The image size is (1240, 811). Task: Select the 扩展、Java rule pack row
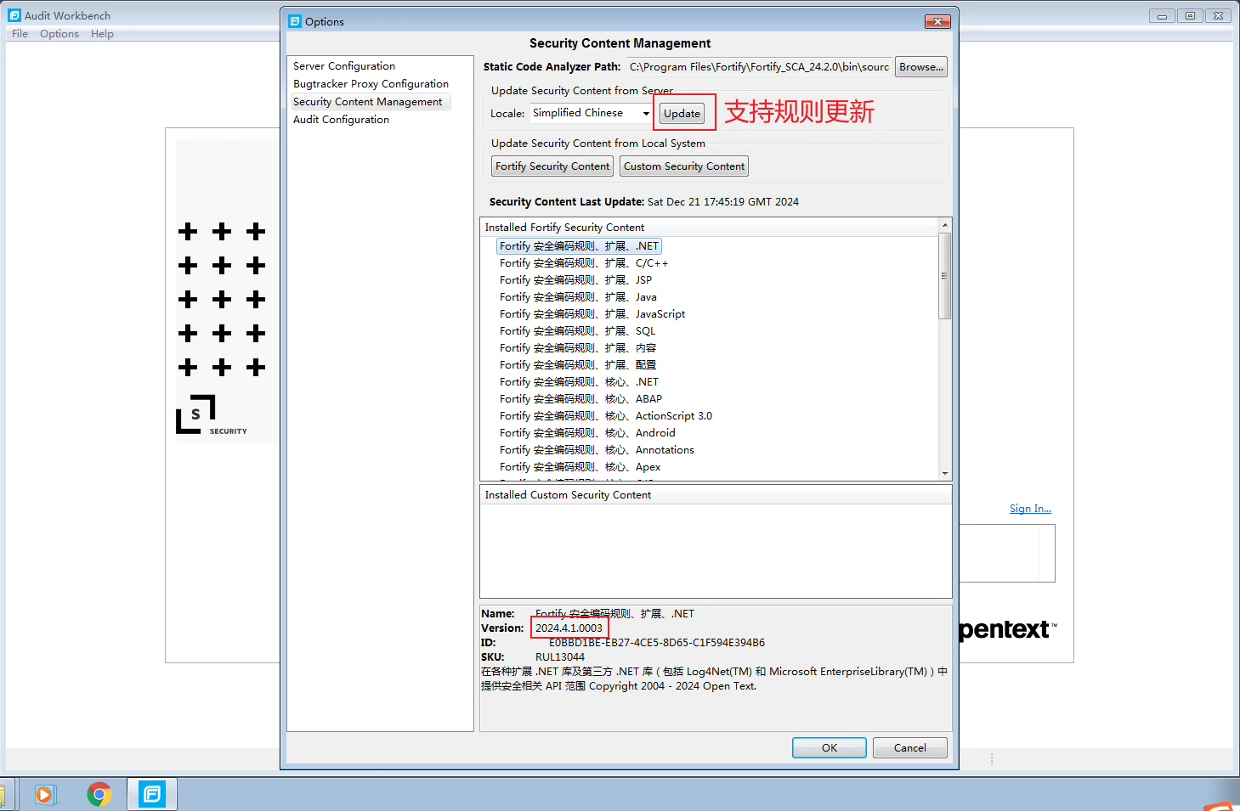click(578, 297)
